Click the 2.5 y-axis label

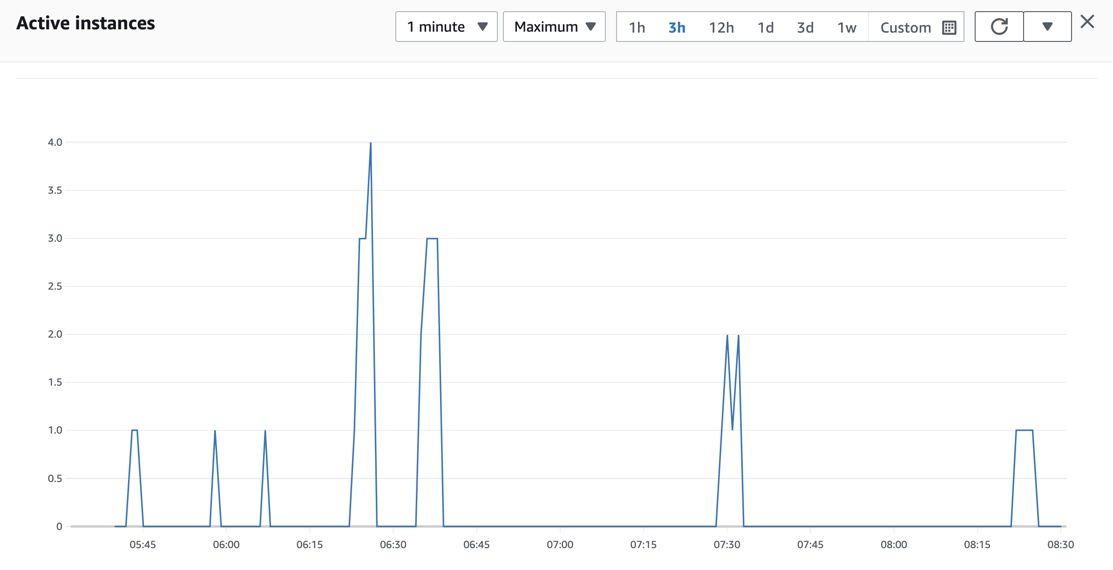[x=55, y=286]
